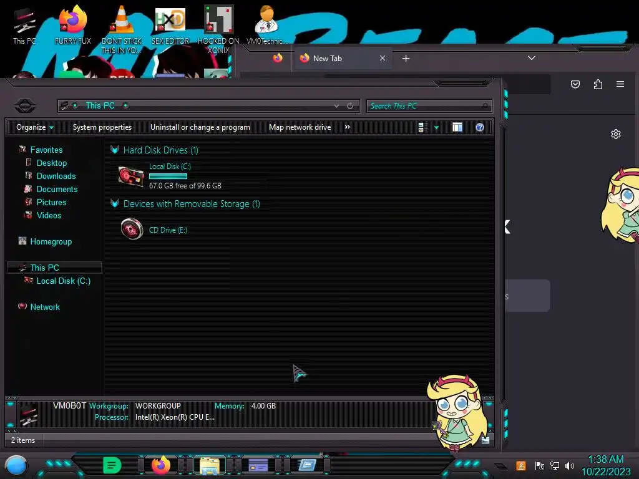Open the view options dropdown arrow
Viewport: 639px width, 479px height.
(x=436, y=127)
